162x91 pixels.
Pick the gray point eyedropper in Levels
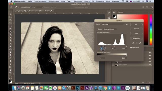[136, 43]
